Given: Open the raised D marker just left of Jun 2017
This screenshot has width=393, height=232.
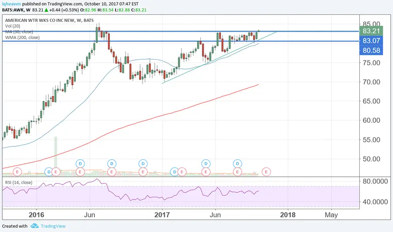Looking at the screenshot, I should click(x=206, y=164).
